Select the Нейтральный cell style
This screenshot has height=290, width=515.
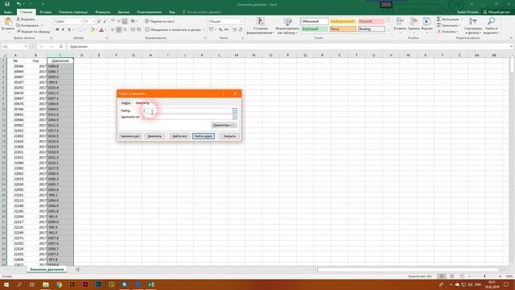343,22
